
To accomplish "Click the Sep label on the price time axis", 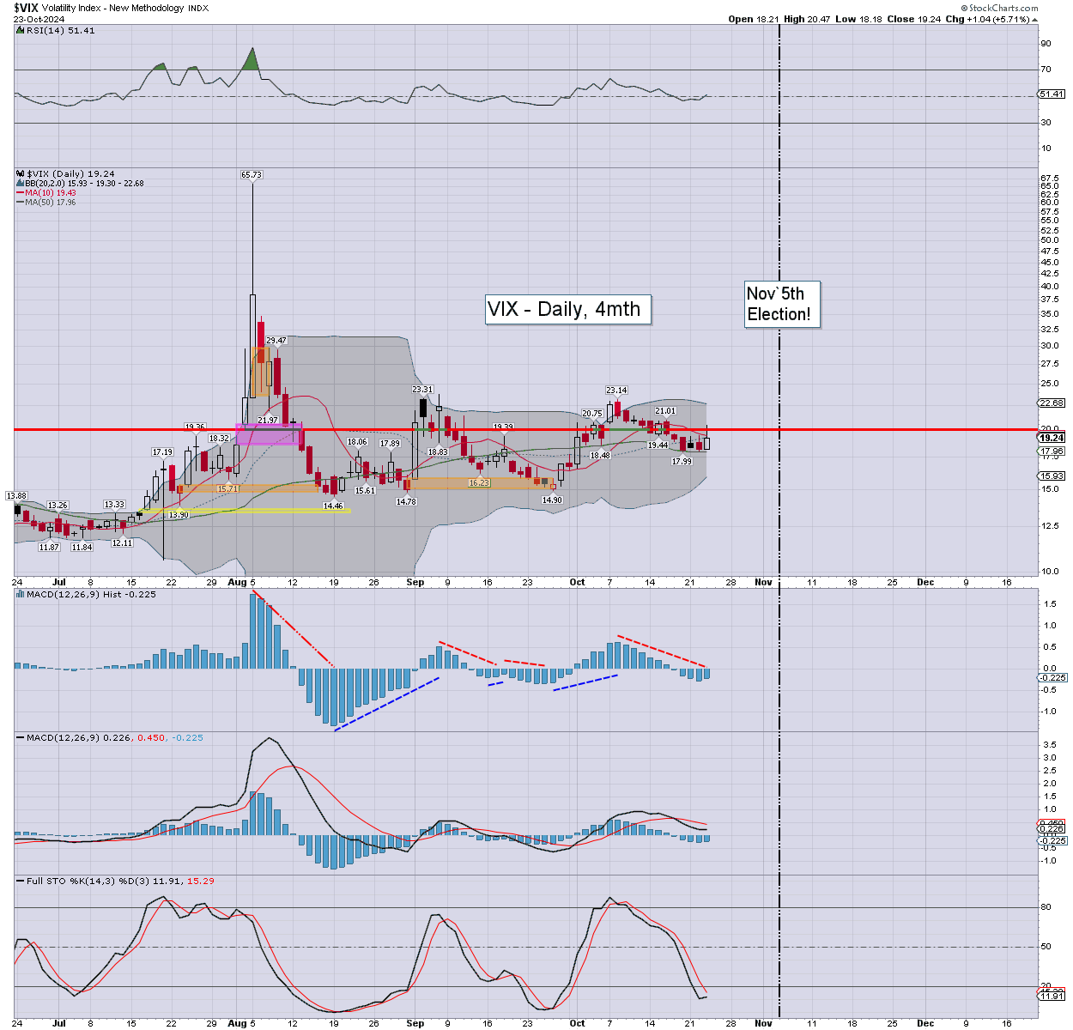I will click(x=415, y=582).
